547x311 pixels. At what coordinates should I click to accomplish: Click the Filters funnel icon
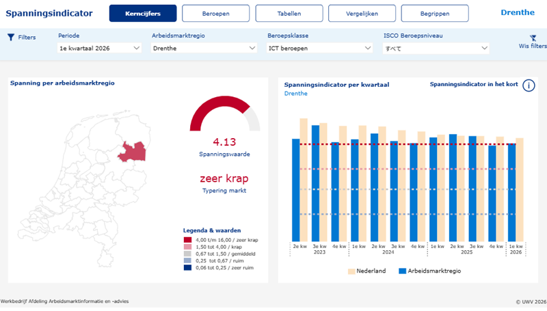pos(11,38)
